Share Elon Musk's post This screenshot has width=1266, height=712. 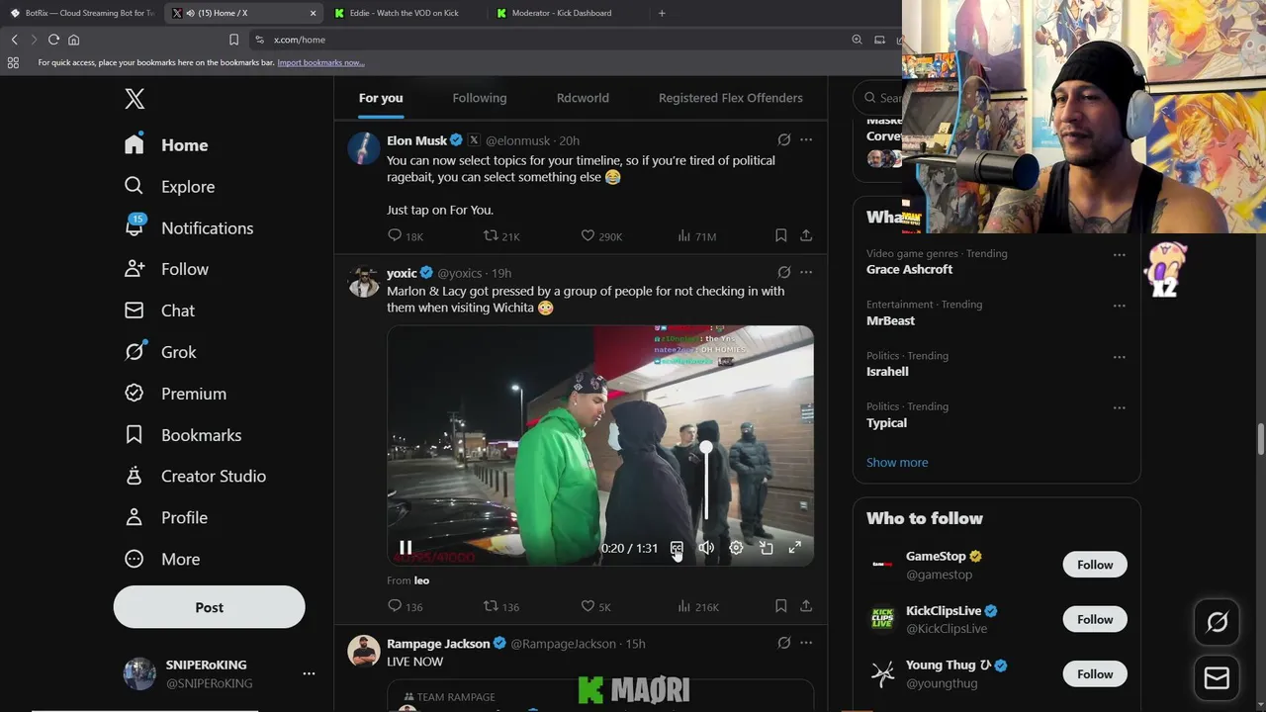[x=806, y=235]
